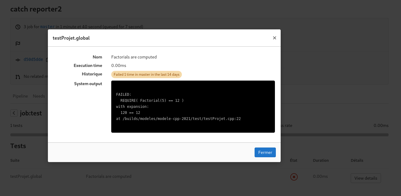Click the 'catch reporter2' pipeline title
The height and width of the screenshot is (196, 401).
pyautogui.click(x=36, y=9)
